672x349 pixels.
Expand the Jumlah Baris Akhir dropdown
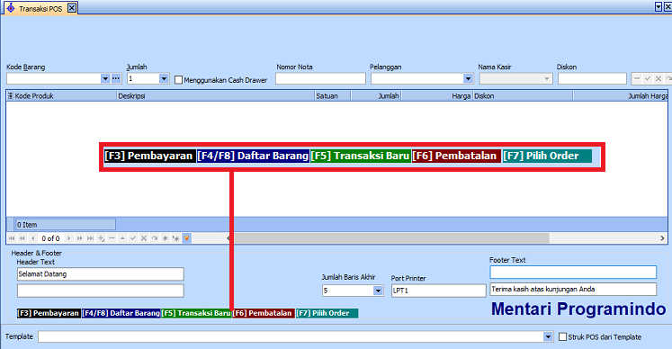(378, 291)
